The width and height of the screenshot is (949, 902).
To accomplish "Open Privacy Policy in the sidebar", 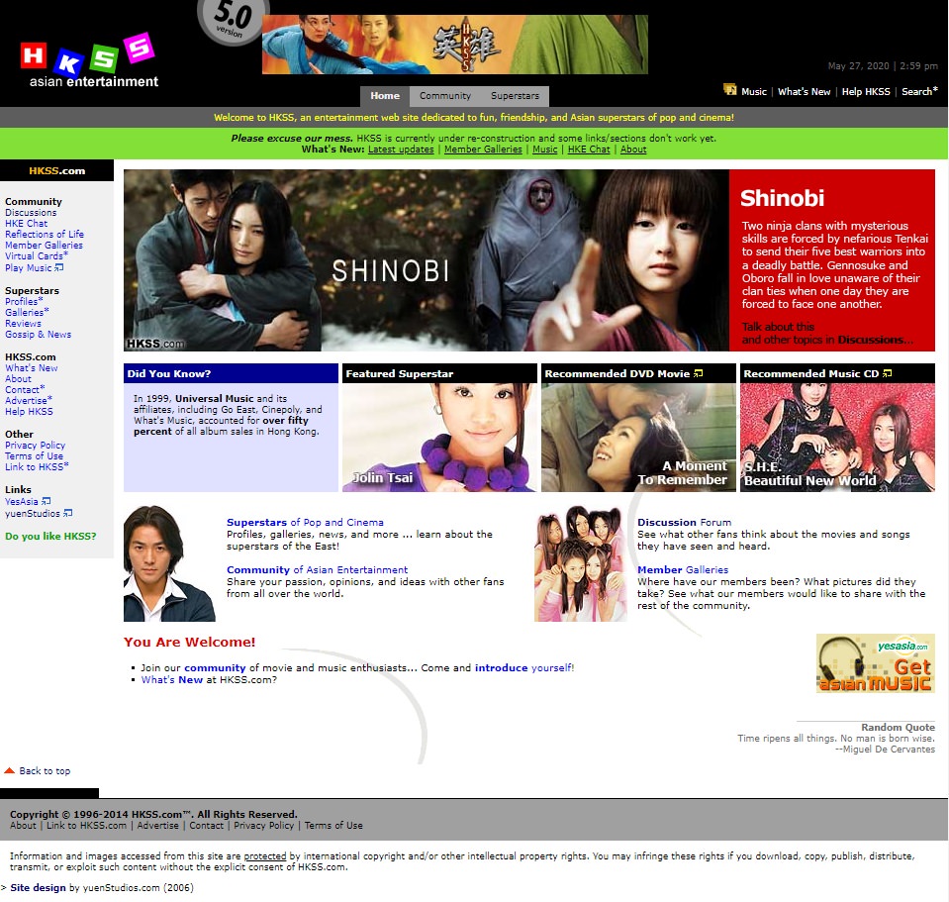I will pyautogui.click(x=35, y=445).
